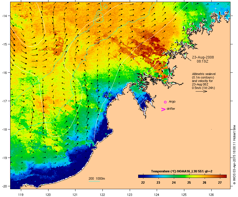Click the colorbar value 24

(x=174, y=183)
